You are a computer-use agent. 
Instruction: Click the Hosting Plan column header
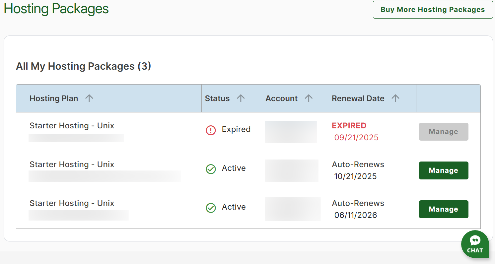[x=54, y=99]
